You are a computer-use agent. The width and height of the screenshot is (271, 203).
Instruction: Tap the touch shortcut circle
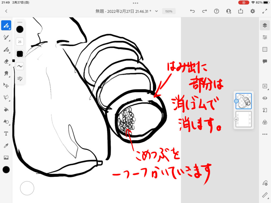(27, 188)
